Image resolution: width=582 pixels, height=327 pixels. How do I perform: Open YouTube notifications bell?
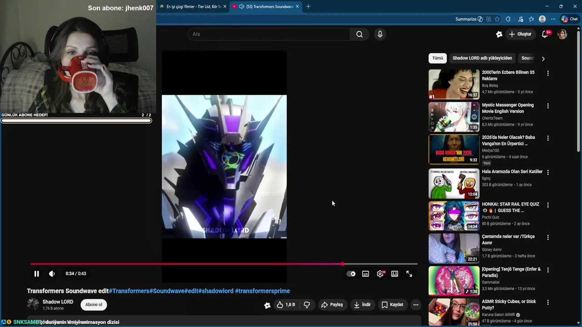(x=545, y=34)
